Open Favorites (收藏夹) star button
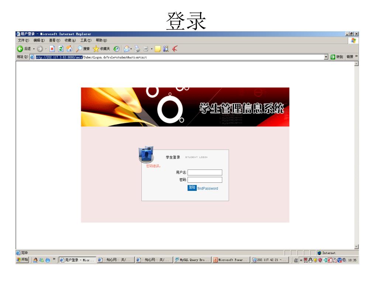The width and height of the screenshot is (378, 283). pyautogui.click(x=101, y=49)
